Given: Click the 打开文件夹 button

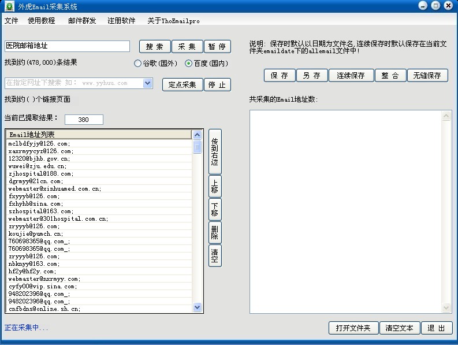Looking at the screenshot, I should (x=353, y=328).
